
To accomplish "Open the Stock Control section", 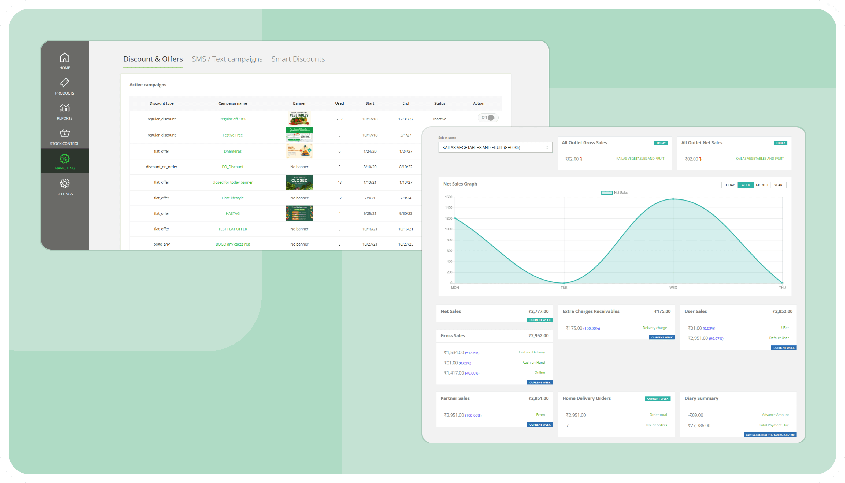I will [x=64, y=136].
